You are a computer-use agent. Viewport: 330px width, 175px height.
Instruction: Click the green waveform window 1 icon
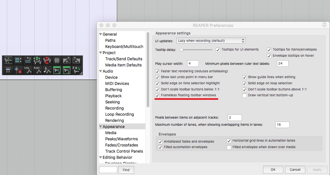(x=57, y=70)
